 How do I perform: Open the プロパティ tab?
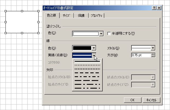point(96,16)
